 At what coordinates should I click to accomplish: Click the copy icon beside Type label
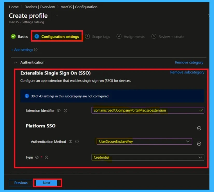pos(37,157)
